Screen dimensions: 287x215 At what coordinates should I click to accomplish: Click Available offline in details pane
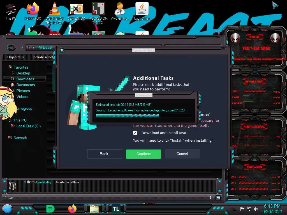[67, 182]
